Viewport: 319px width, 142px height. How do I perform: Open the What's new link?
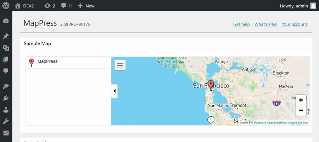pos(265,24)
